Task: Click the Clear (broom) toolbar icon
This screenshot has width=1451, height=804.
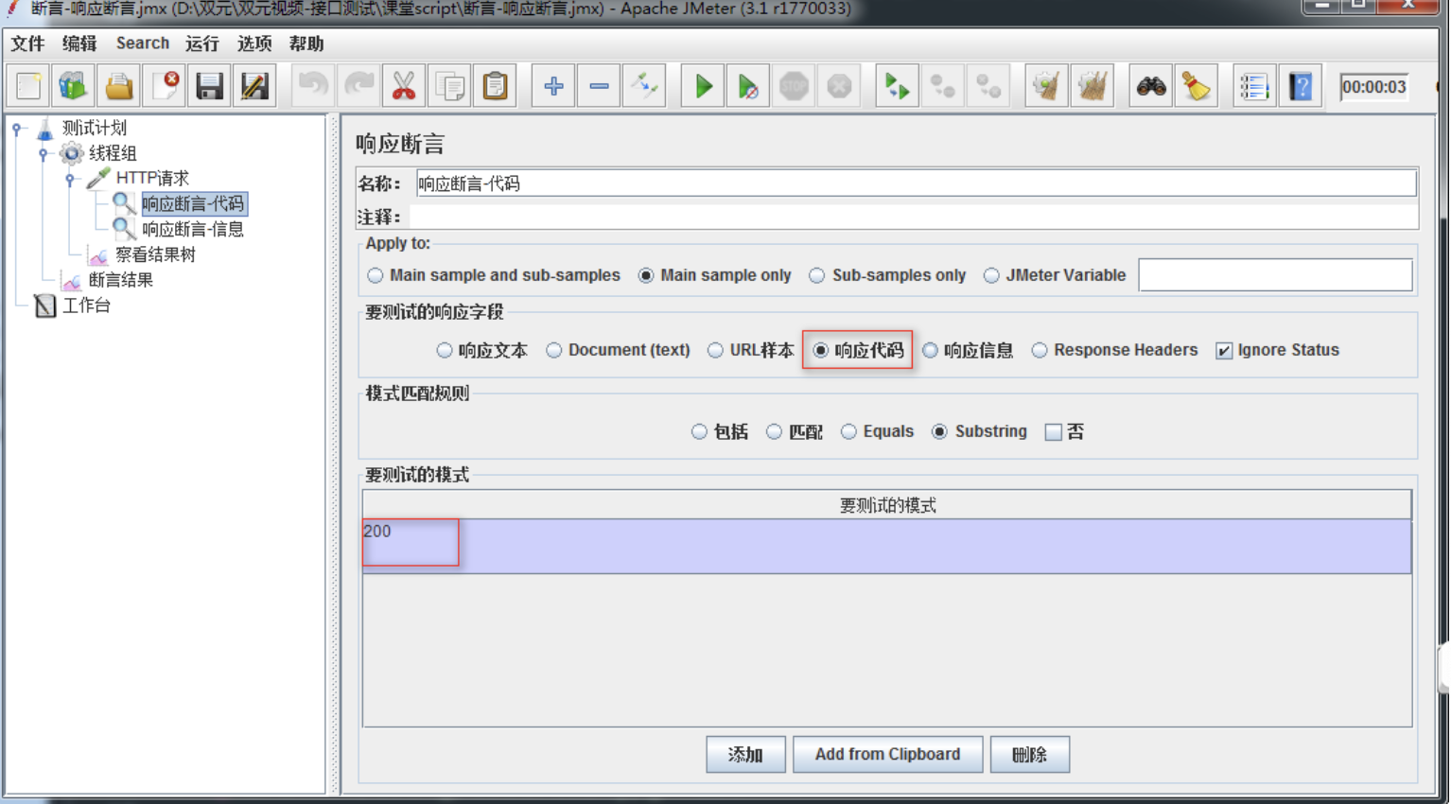Action: (1196, 85)
